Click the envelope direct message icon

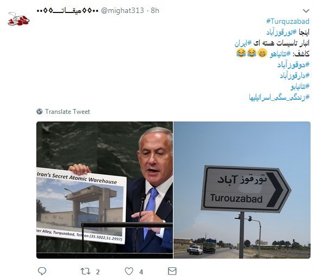pyautogui.click(x=172, y=271)
